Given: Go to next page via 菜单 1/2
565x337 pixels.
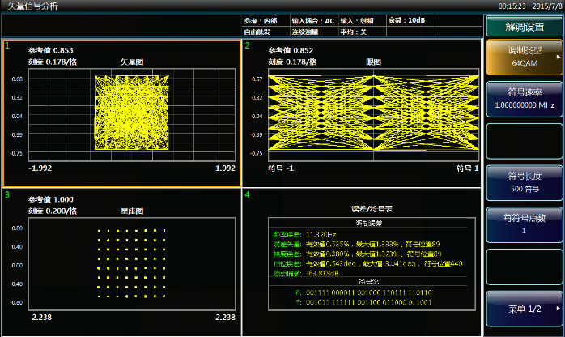Looking at the screenshot, I should pos(524,309).
